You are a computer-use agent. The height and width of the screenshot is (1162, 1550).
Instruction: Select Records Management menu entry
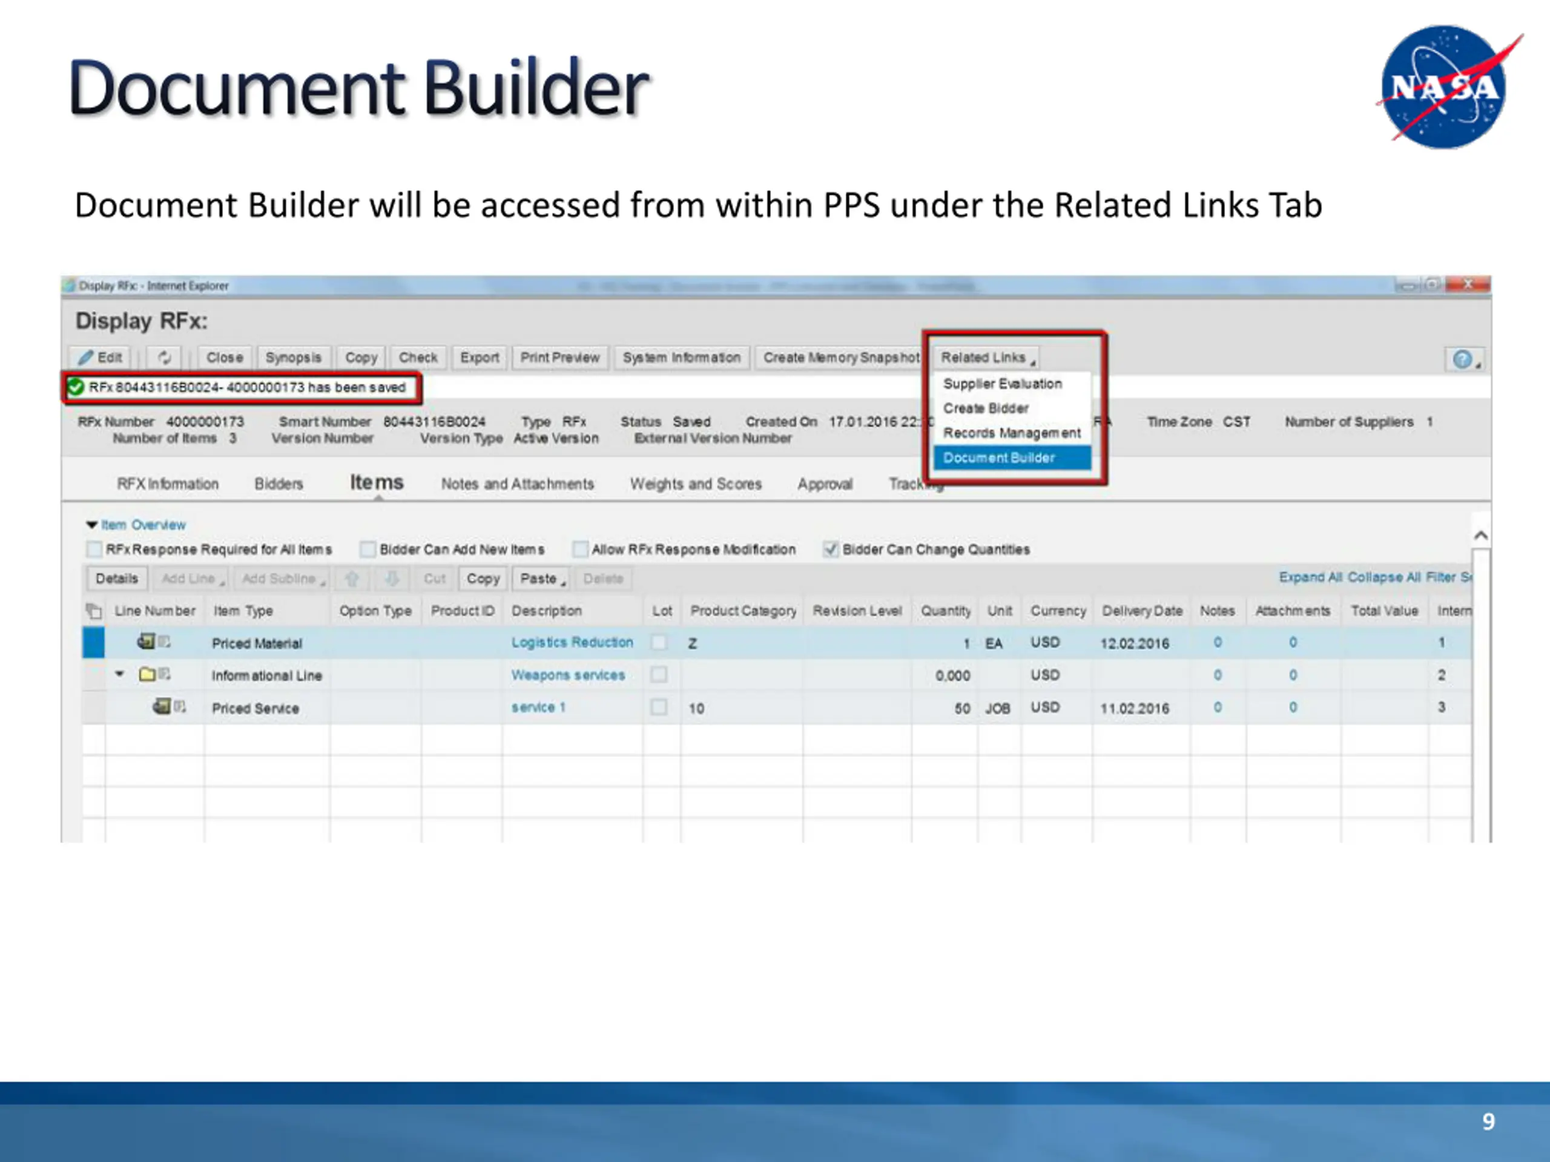1012,433
